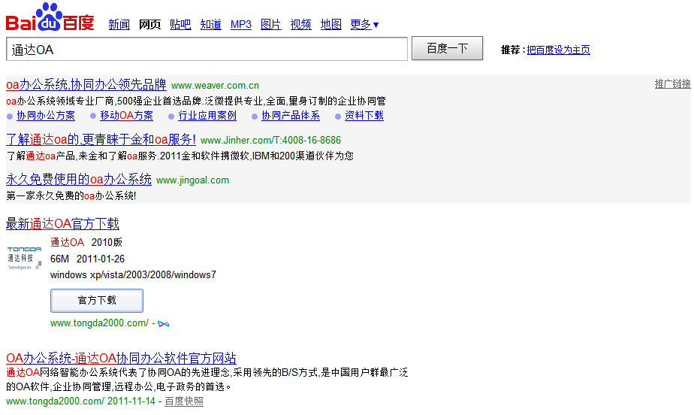Open the 视频 tab
The height and width of the screenshot is (415, 694).
(x=301, y=24)
